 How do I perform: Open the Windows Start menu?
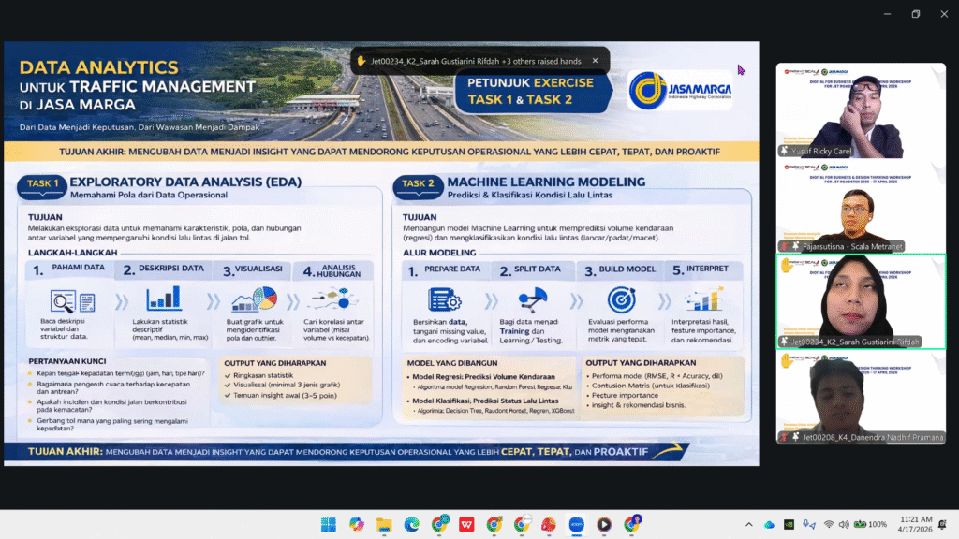coord(329,524)
